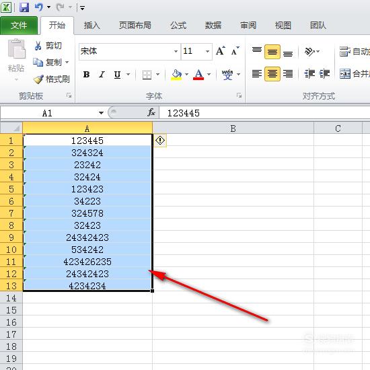Switch to the 视图 tab
The image size is (370, 370).
[283, 26]
